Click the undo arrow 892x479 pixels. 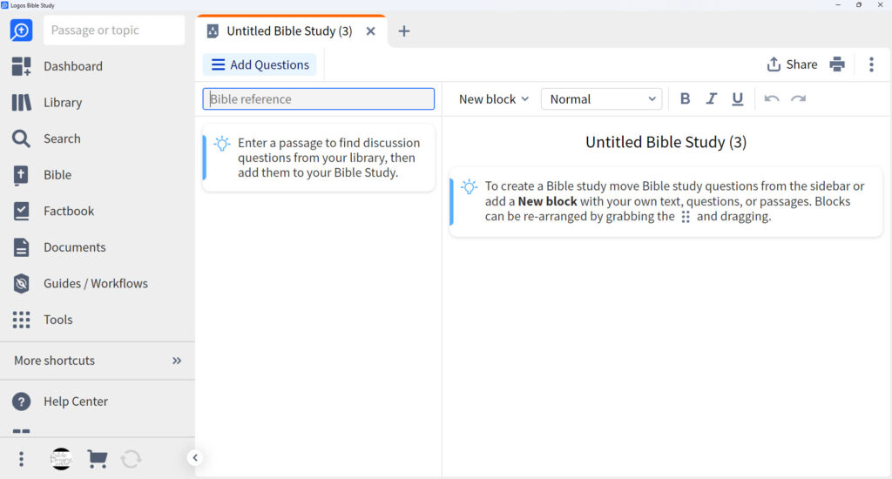pyautogui.click(x=772, y=99)
